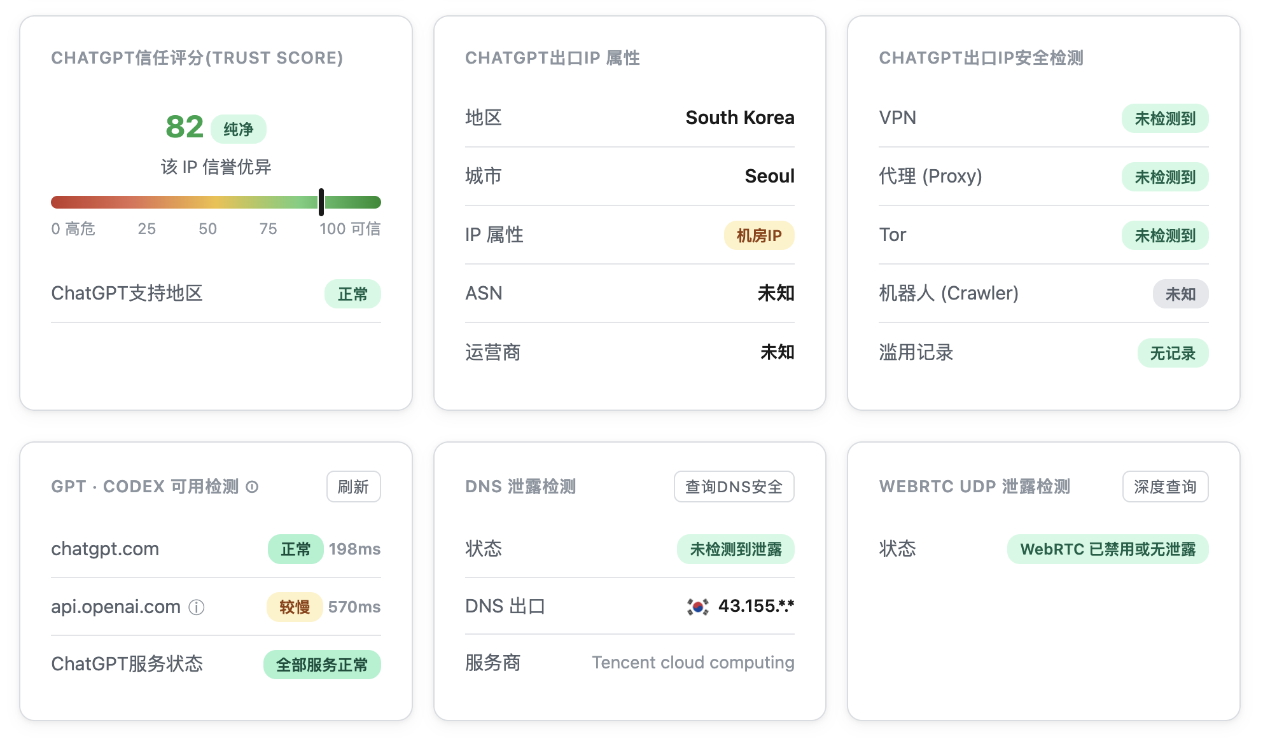Open 查询DNS安全 button
This screenshot has height=739, width=1270.
coord(734,487)
